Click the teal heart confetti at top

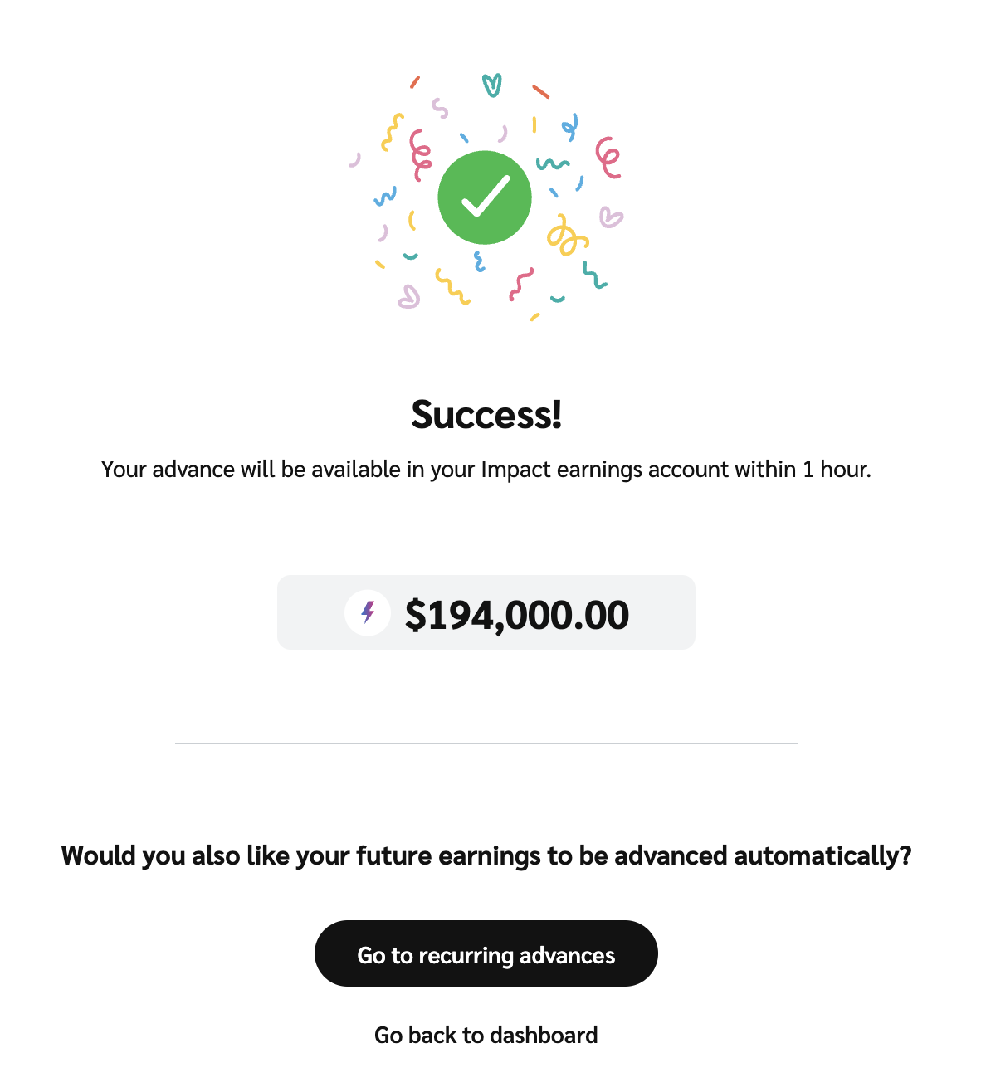pos(492,85)
